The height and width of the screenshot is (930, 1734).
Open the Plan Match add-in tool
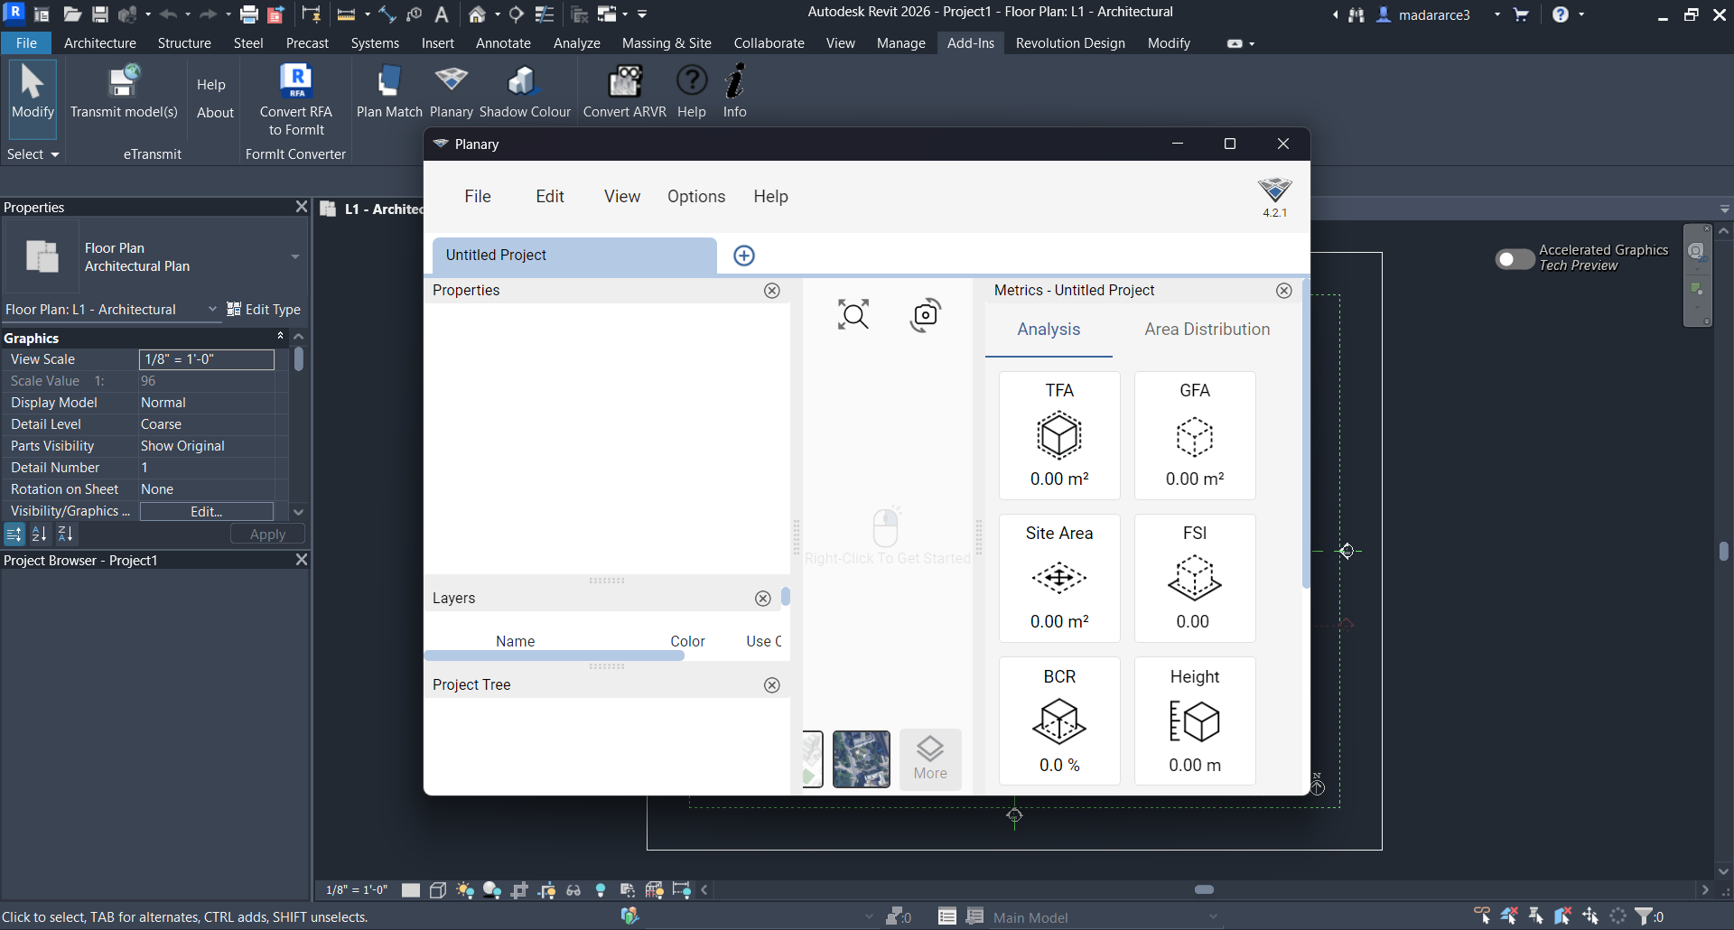(x=389, y=91)
